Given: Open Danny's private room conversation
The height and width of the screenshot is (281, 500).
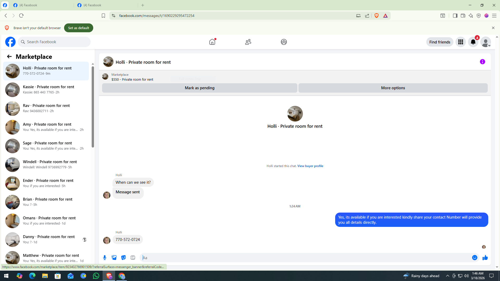Looking at the screenshot, I should pos(46,239).
